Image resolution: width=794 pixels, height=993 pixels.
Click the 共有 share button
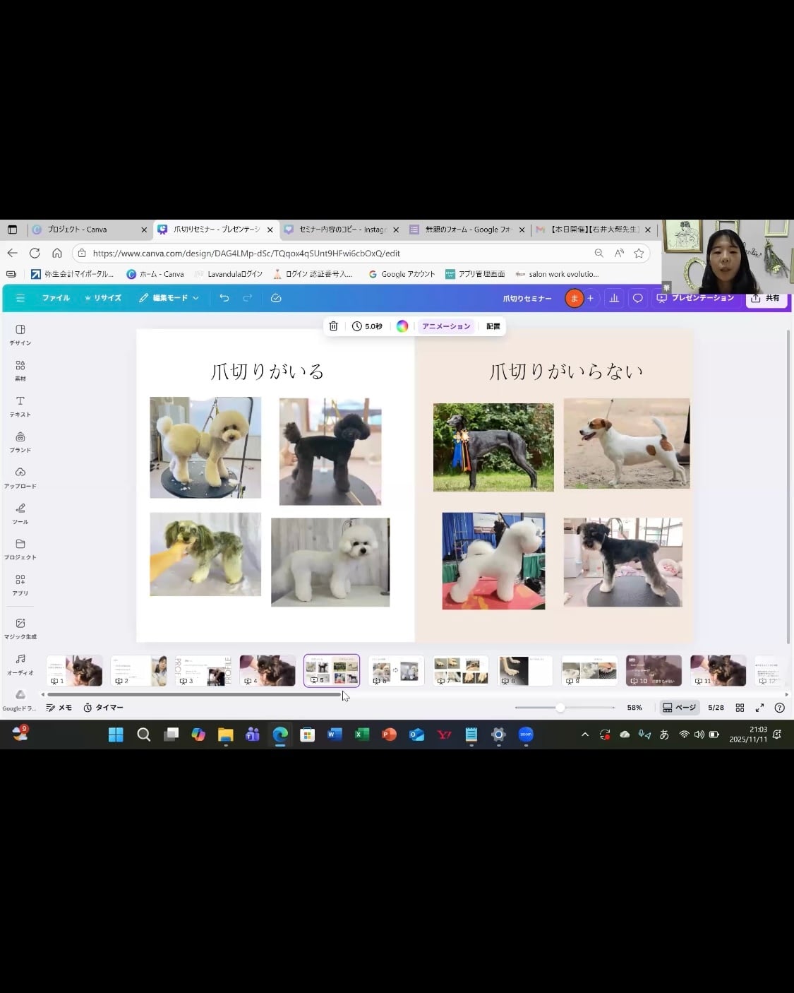point(766,298)
